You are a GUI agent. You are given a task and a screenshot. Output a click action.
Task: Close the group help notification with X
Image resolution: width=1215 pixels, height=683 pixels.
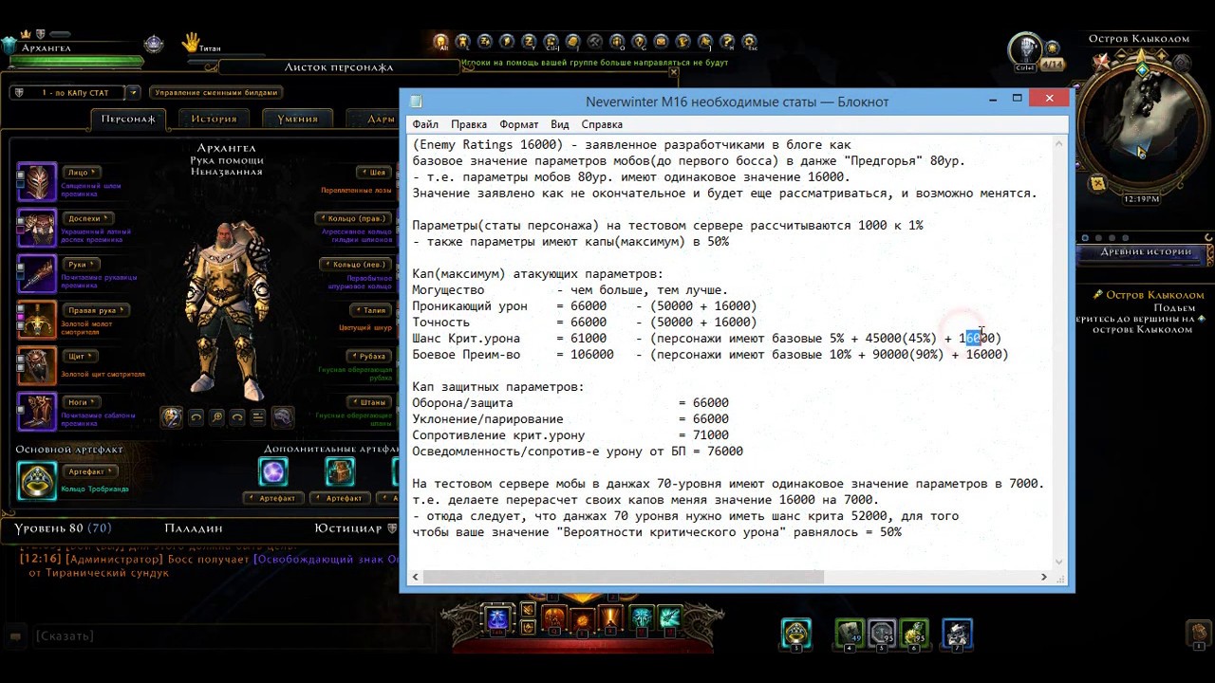click(x=674, y=72)
